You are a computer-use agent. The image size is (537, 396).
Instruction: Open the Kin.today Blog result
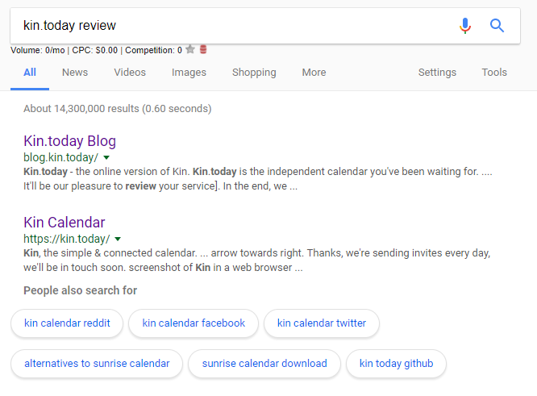pyautogui.click(x=70, y=141)
